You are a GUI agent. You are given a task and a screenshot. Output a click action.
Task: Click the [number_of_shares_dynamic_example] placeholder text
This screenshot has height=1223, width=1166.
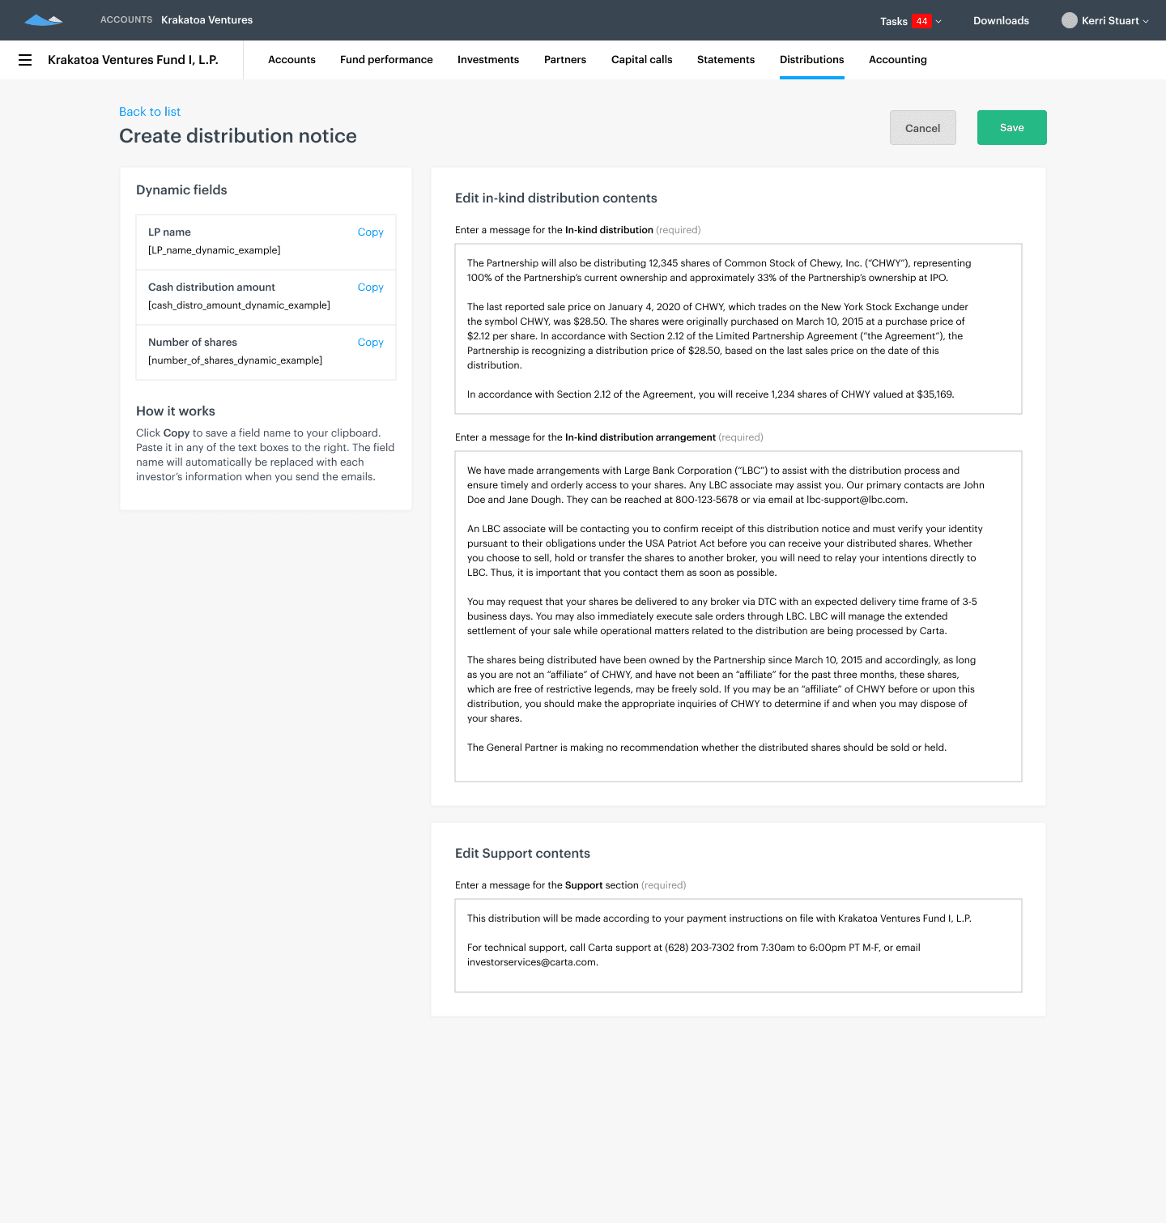click(x=235, y=360)
